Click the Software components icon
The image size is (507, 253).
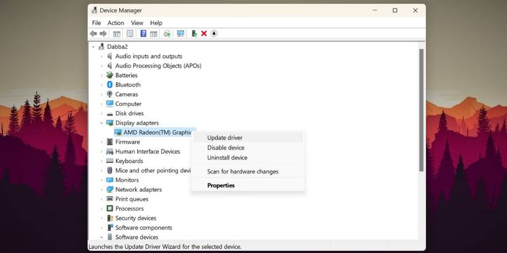[110, 227]
